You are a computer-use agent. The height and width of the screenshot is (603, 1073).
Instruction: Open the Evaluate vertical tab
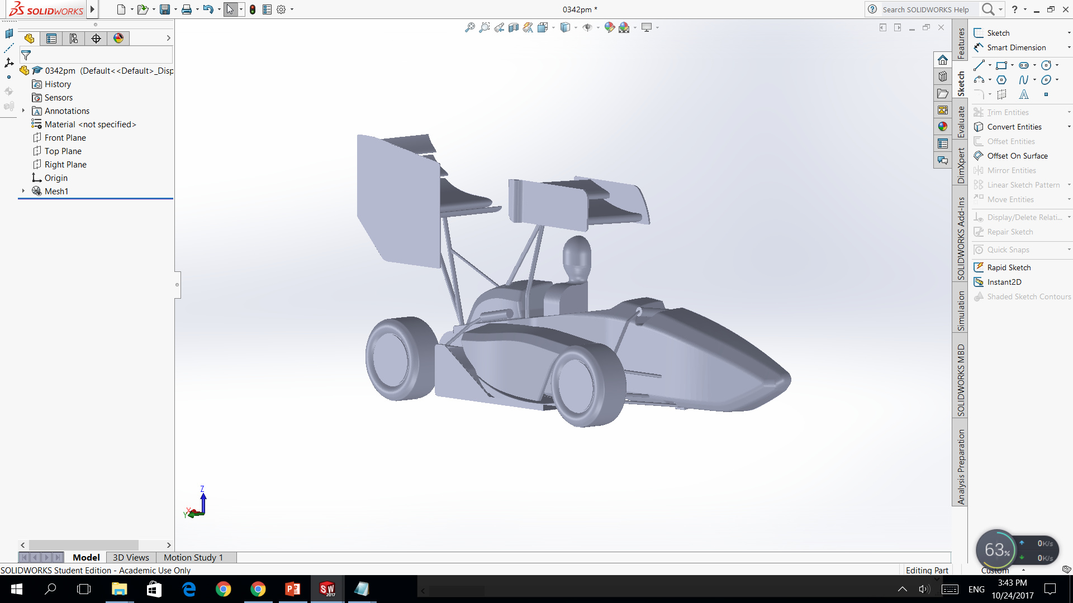point(961,122)
